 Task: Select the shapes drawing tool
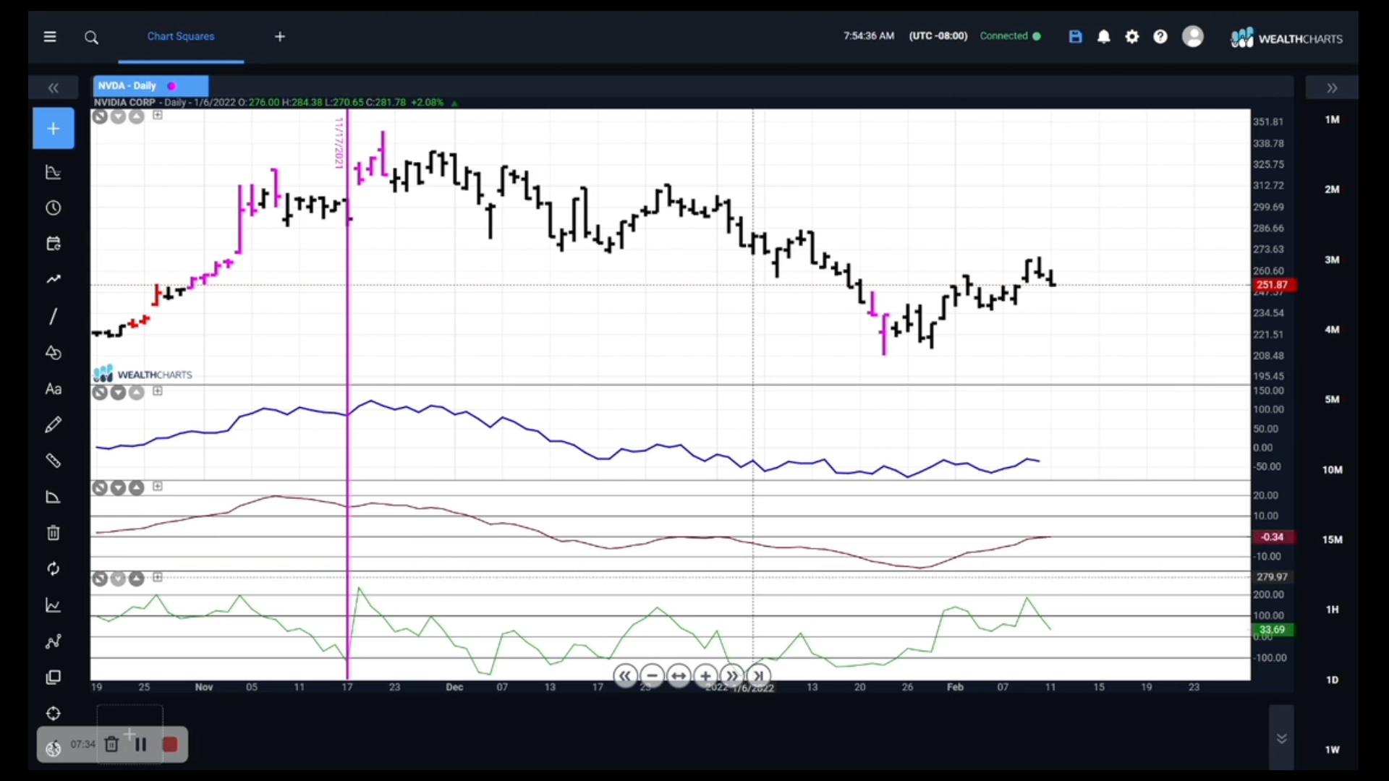point(54,353)
